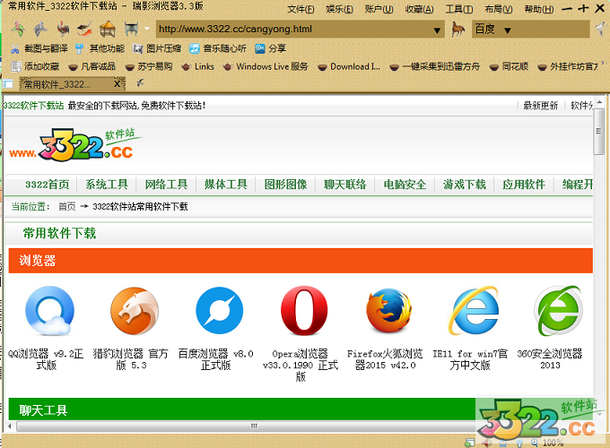This screenshot has height=448, width=610.
Task: Open the 百度 search engine dropdown
Action: [x=508, y=30]
